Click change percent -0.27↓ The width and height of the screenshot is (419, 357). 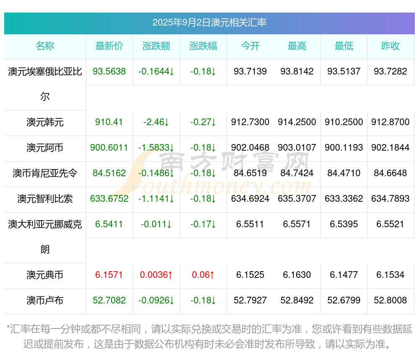pos(203,122)
